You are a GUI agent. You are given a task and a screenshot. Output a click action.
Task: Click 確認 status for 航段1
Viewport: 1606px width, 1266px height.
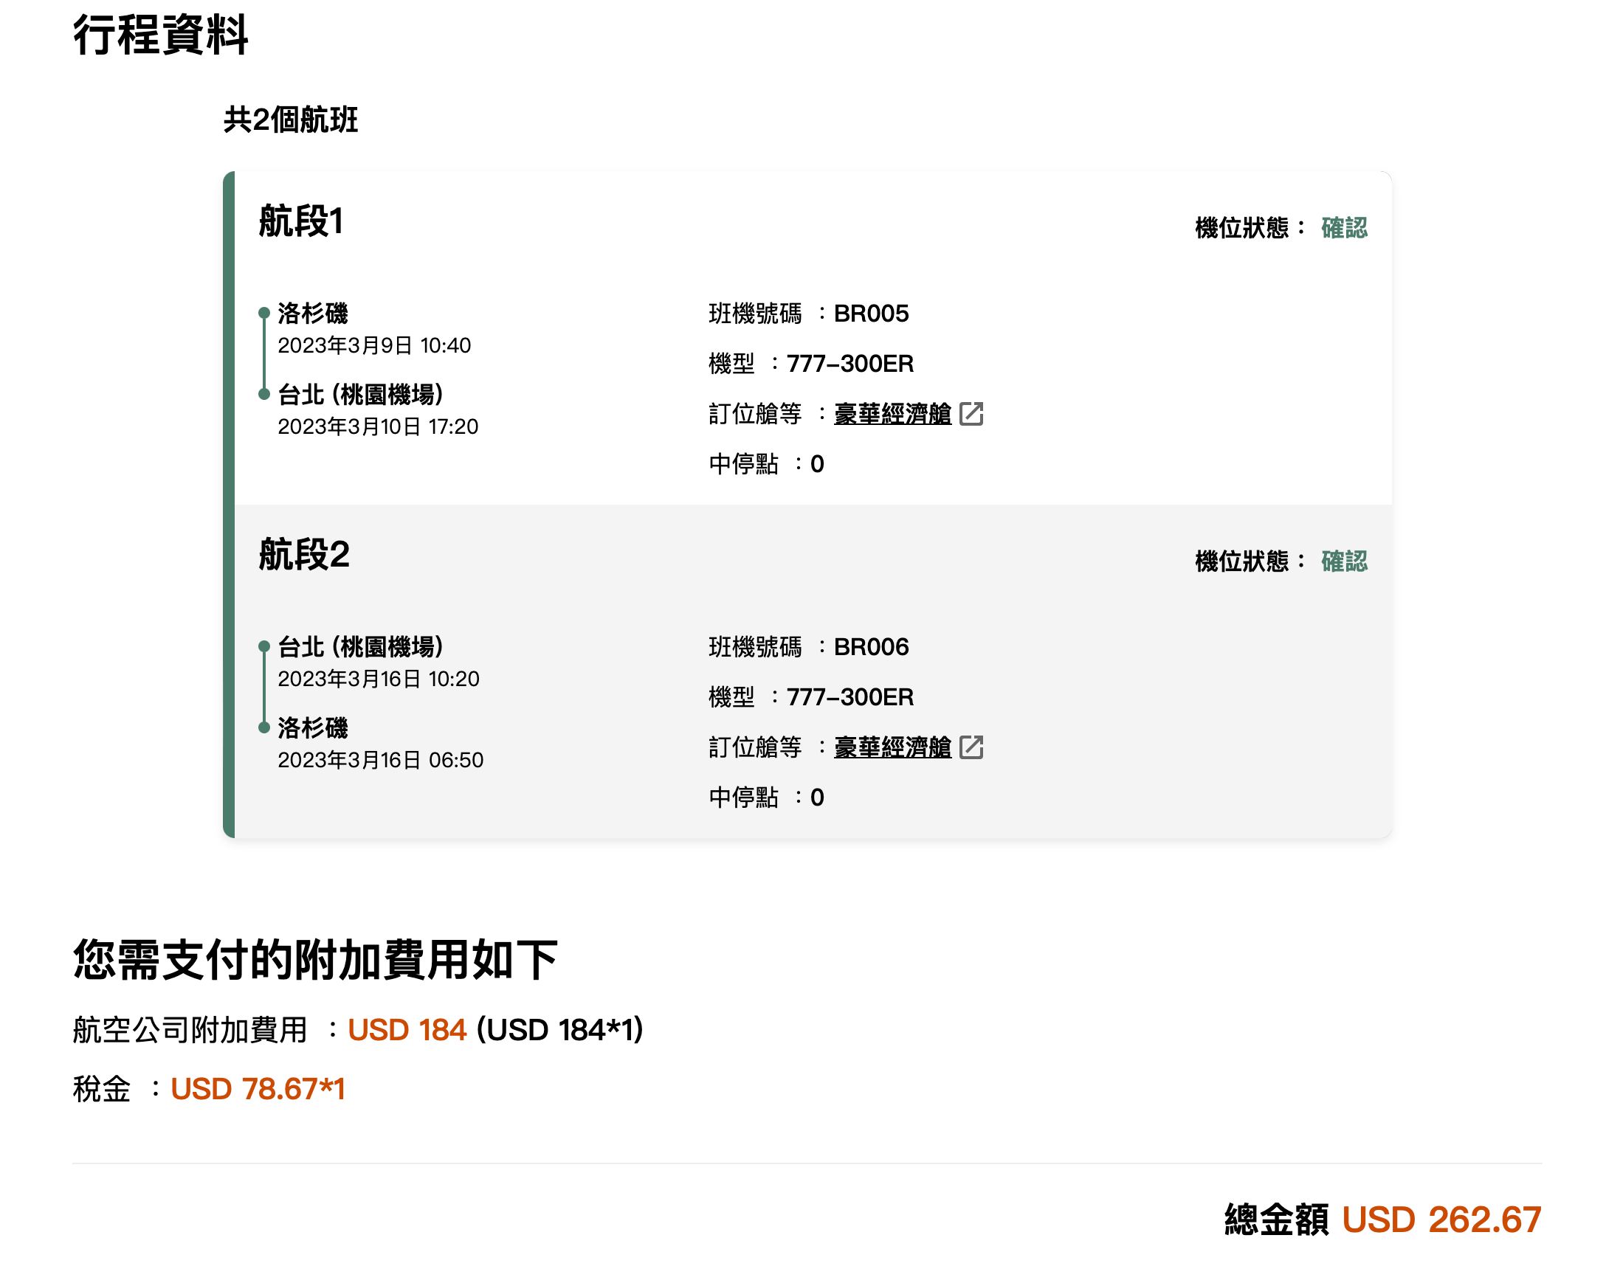(1343, 227)
